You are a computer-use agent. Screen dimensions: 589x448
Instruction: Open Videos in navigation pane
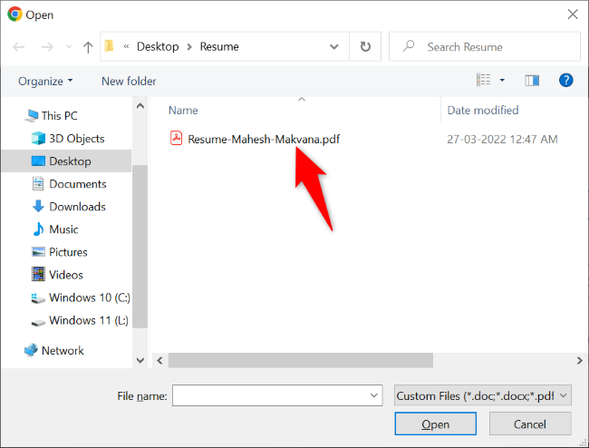pyautogui.click(x=66, y=275)
